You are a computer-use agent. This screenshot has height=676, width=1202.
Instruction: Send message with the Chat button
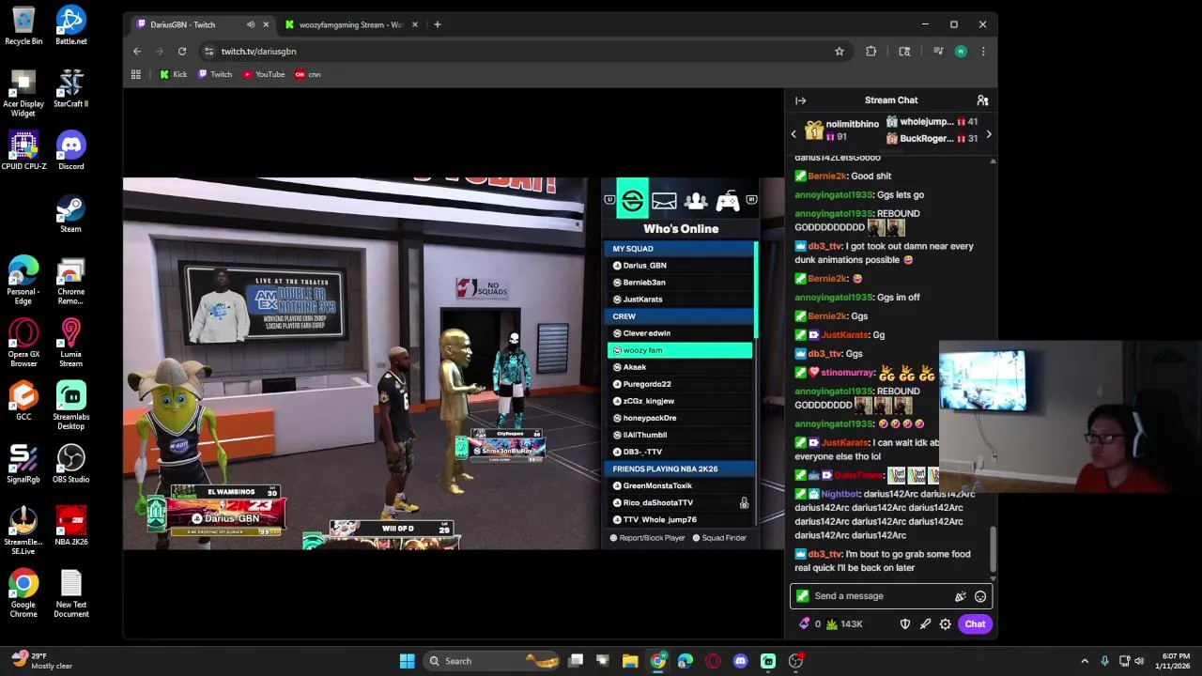pos(975,624)
